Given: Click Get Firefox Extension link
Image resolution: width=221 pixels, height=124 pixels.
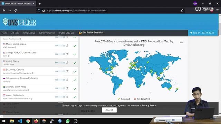Looking at the screenshot, I should point(91,33).
